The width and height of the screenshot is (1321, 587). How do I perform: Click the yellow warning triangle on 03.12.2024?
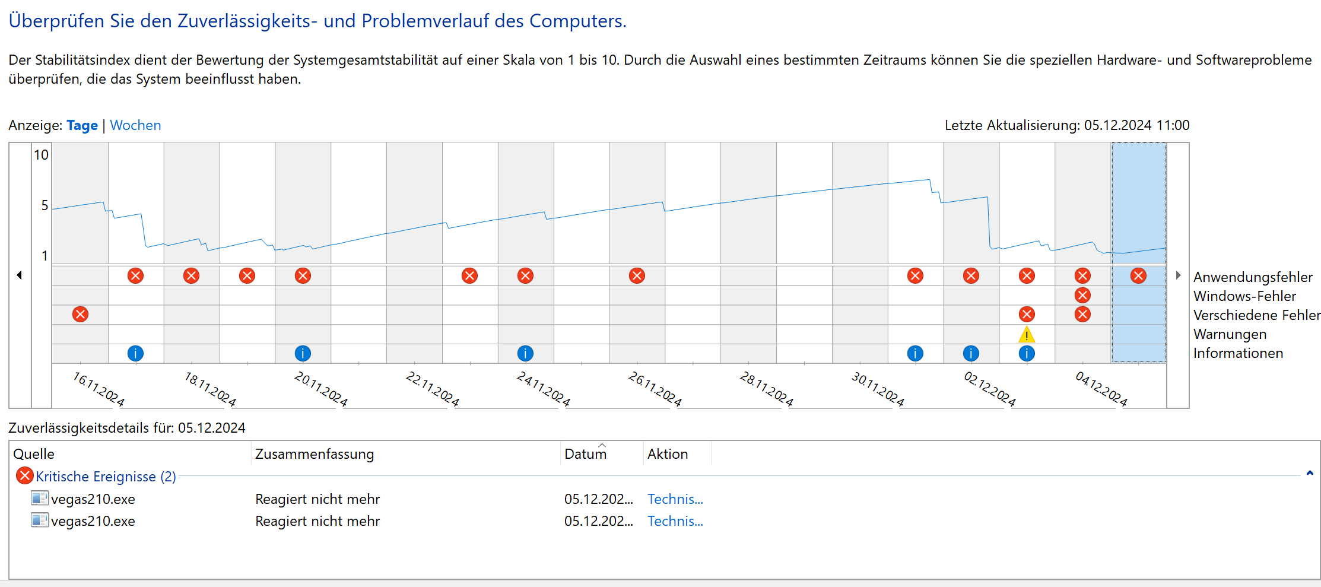[x=1027, y=335]
